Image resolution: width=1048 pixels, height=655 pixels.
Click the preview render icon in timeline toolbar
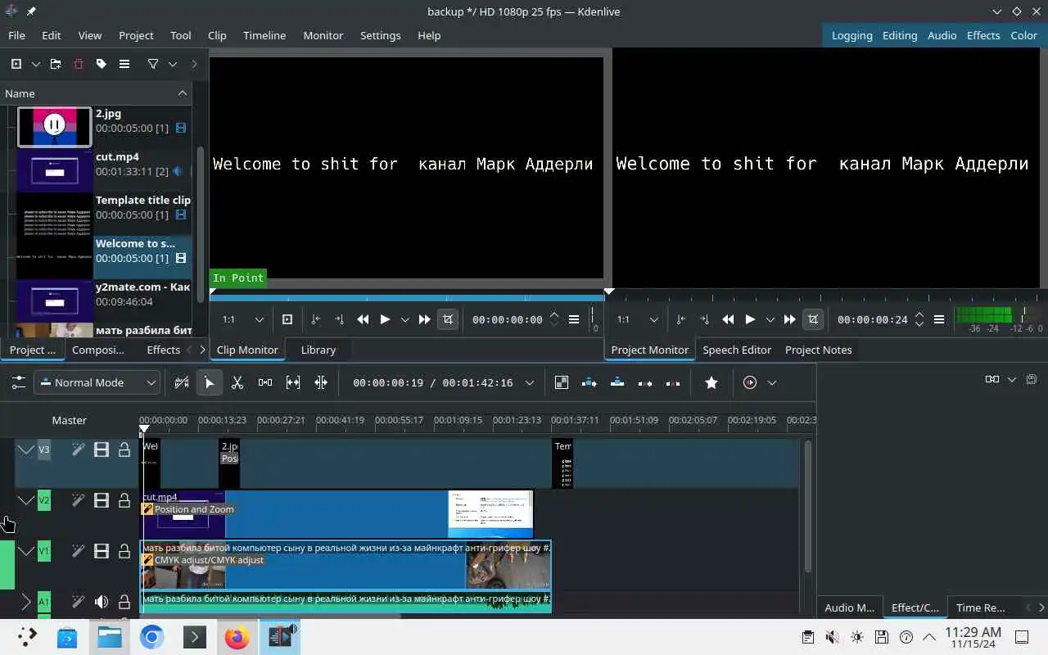750,382
